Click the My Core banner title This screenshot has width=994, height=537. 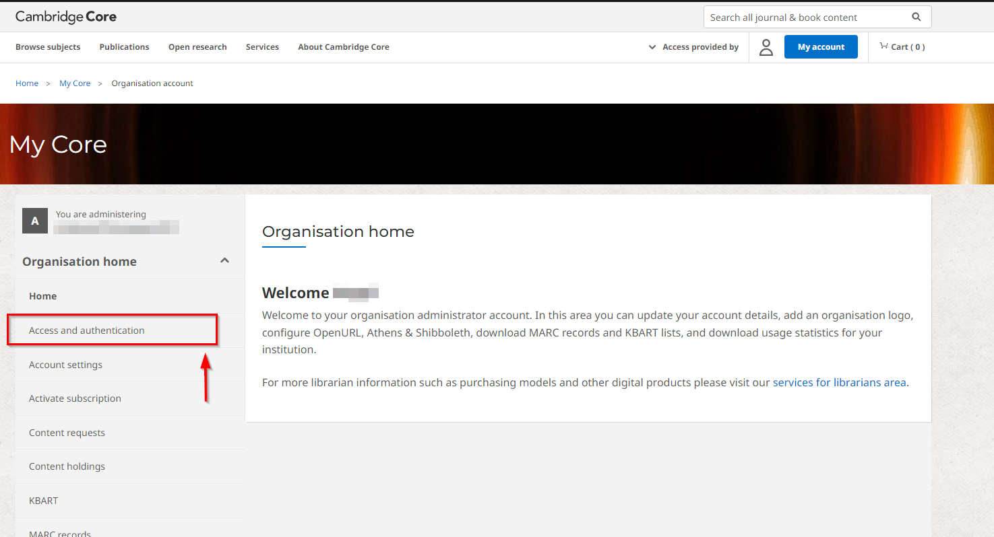coord(58,145)
